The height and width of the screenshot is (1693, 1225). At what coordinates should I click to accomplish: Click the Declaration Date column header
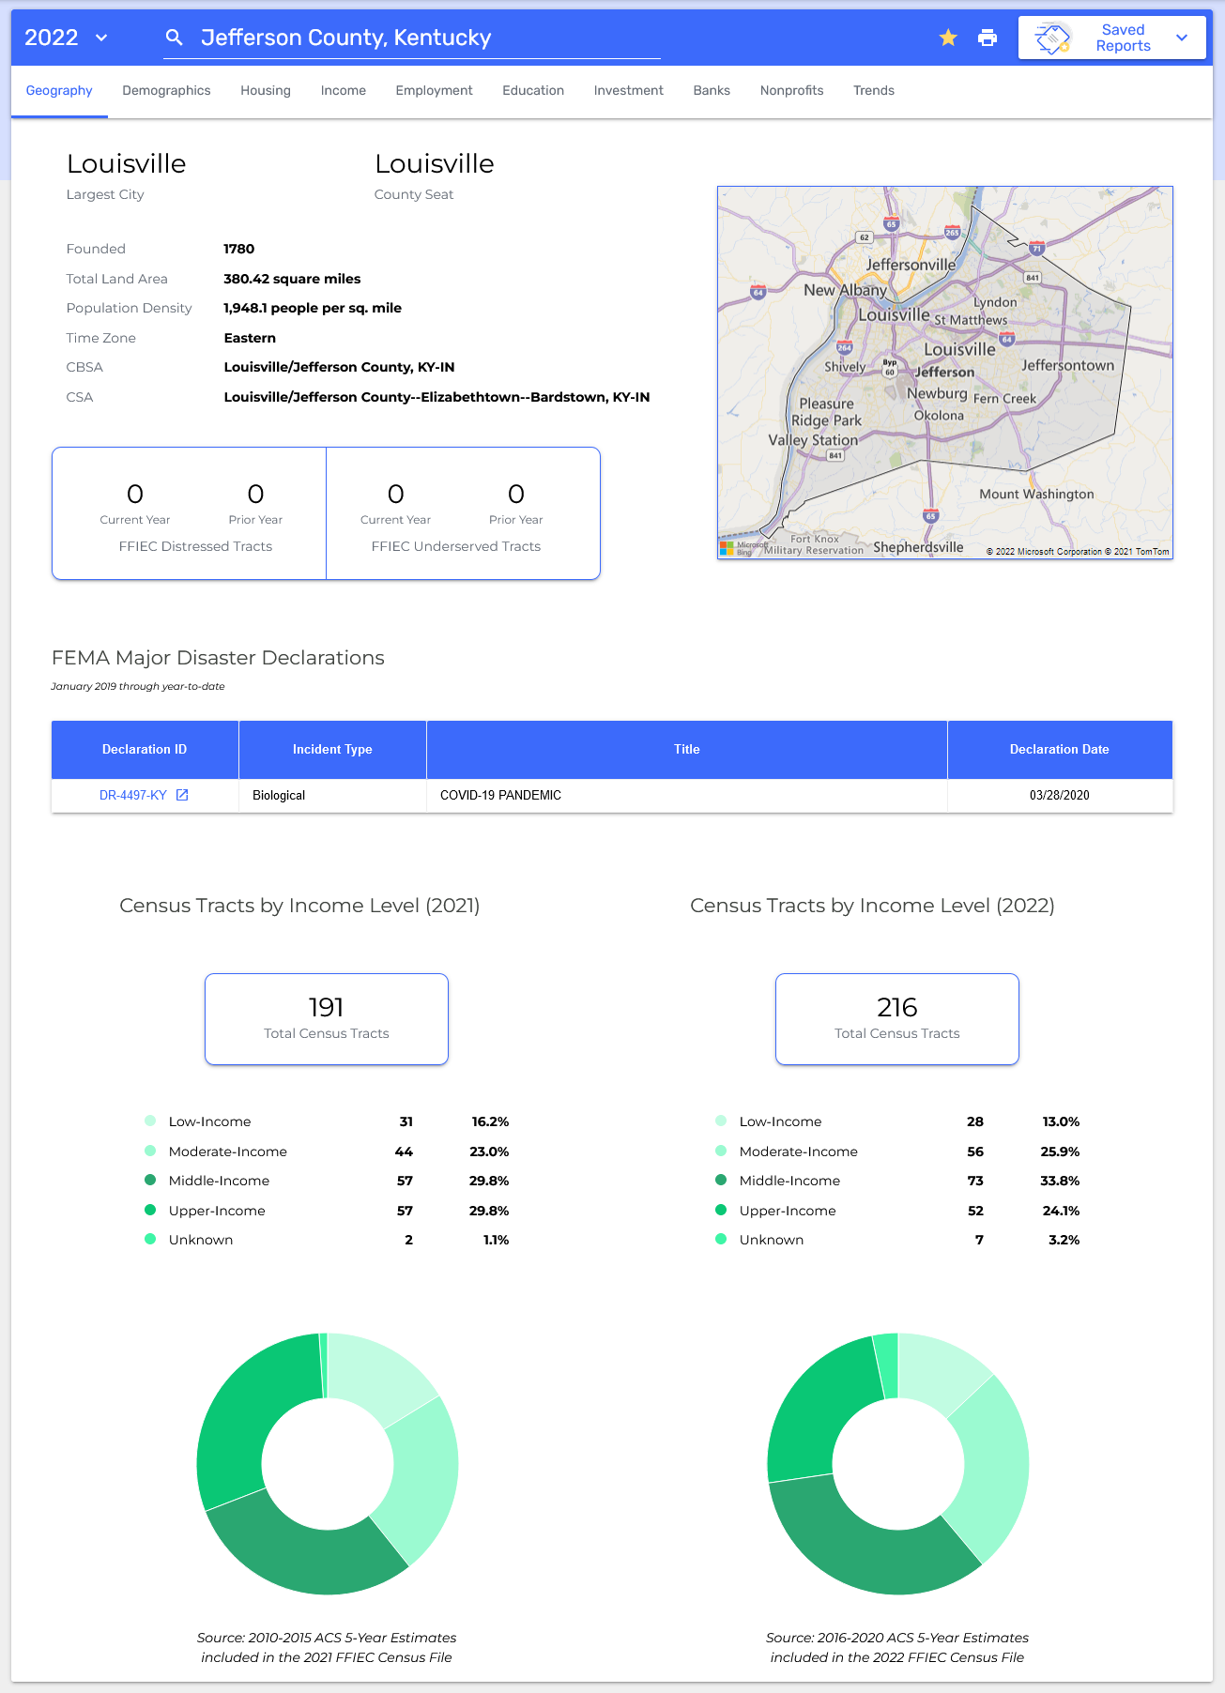pyautogui.click(x=1060, y=750)
